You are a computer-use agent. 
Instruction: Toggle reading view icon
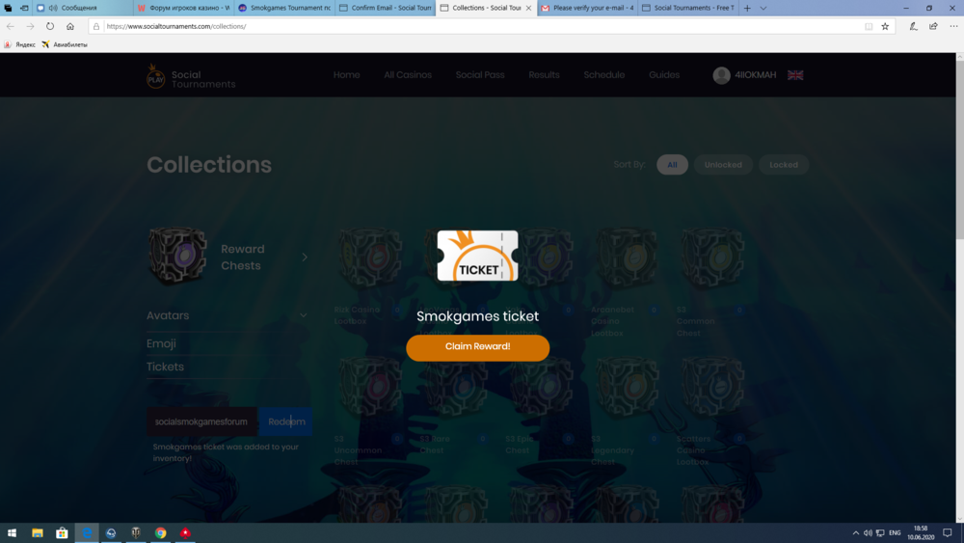[869, 26]
